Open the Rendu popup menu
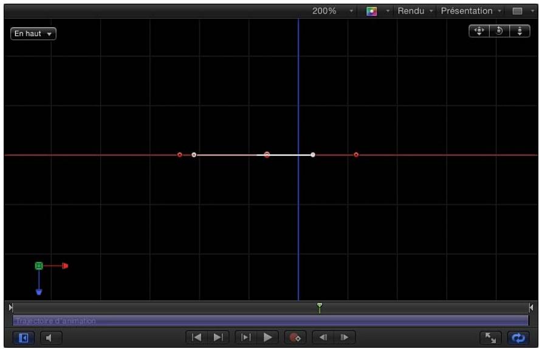Image resolution: width=539 pixels, height=349 pixels. [x=415, y=11]
